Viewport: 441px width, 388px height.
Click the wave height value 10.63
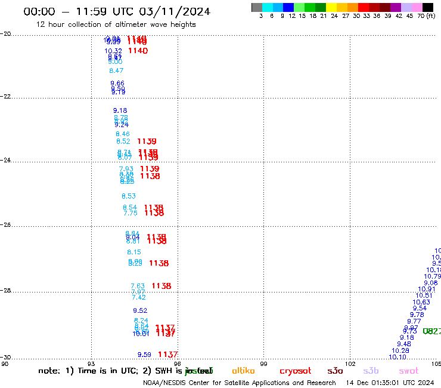pyautogui.click(x=421, y=302)
